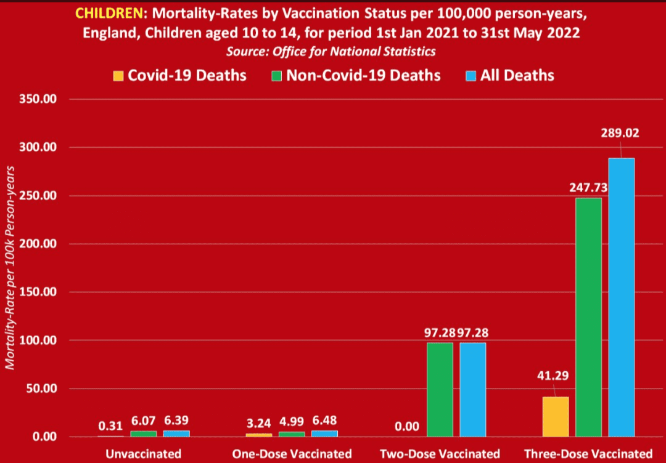This screenshot has width=666, height=463.
Task: Click the Three-Dose Vaccinated axis label
Action: click(x=589, y=454)
